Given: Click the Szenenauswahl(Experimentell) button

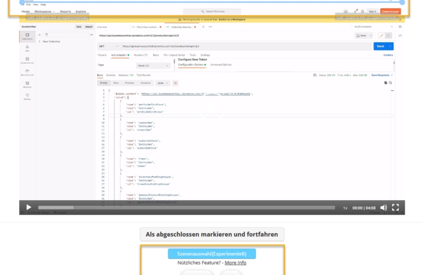Looking at the screenshot, I should (212, 254).
